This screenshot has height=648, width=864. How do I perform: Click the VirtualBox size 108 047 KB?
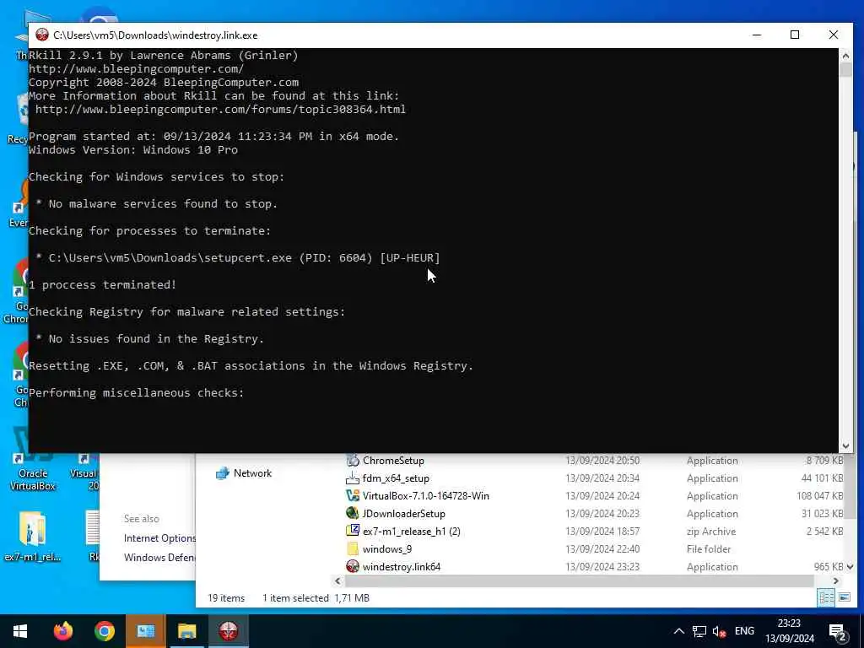[x=819, y=495]
